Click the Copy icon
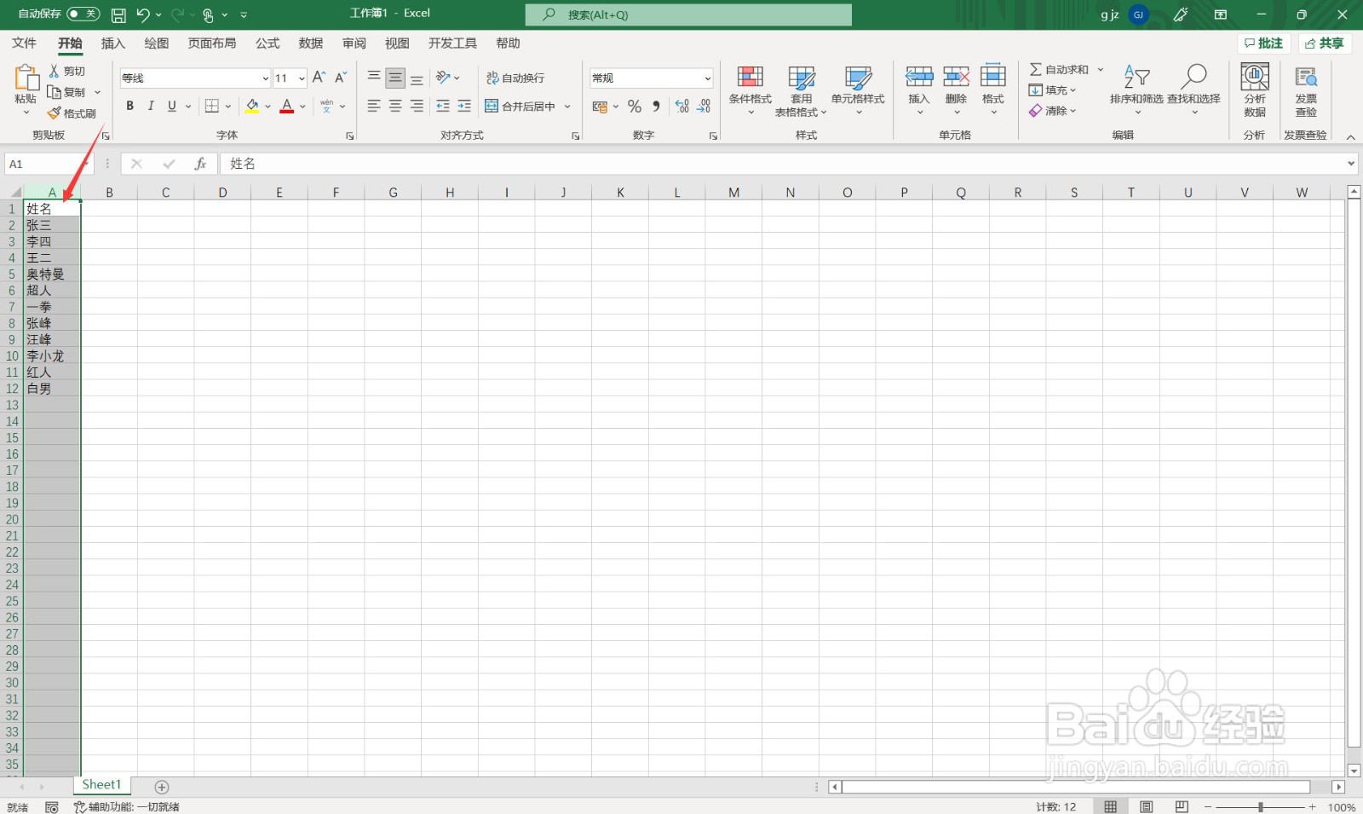Image resolution: width=1363 pixels, height=814 pixels. (x=55, y=92)
